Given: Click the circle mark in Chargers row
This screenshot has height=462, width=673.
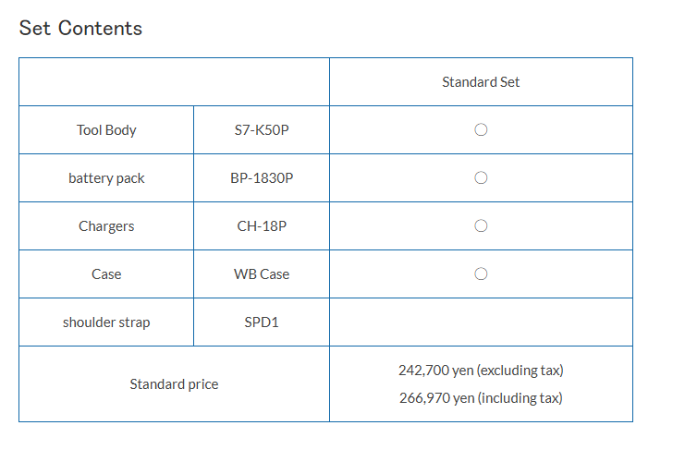Looking at the screenshot, I should pyautogui.click(x=481, y=225).
